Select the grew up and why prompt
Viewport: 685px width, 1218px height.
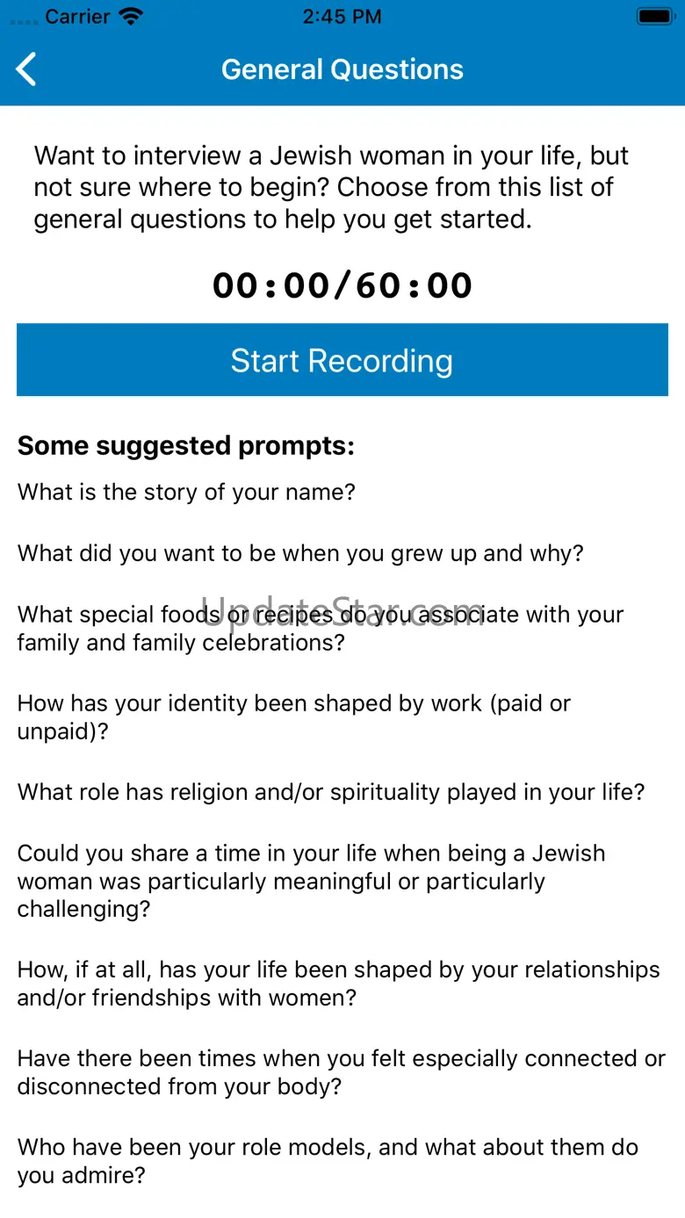(x=300, y=553)
